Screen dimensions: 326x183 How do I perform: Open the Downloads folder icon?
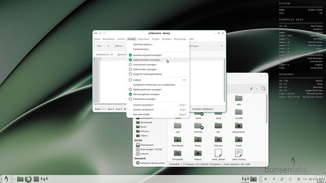pyautogui.click(x=178, y=140)
